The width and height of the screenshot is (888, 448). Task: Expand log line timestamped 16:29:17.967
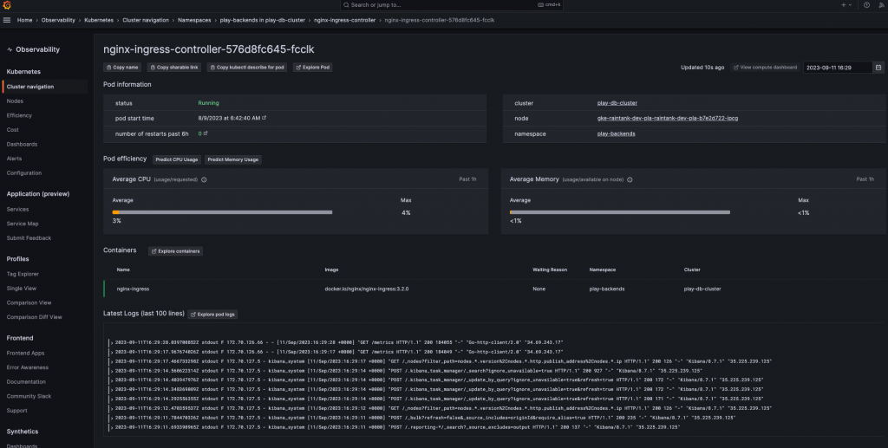pos(112,352)
